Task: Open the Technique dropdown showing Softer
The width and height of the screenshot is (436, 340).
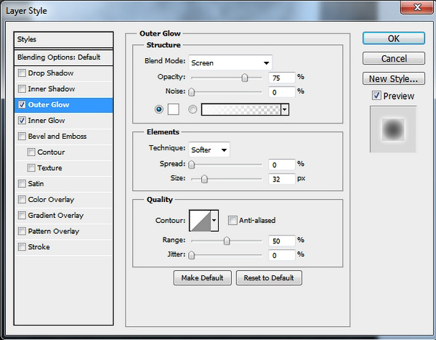Action: 209,150
